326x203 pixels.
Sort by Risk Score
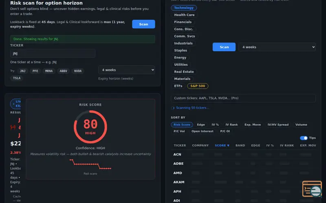pos(182,125)
